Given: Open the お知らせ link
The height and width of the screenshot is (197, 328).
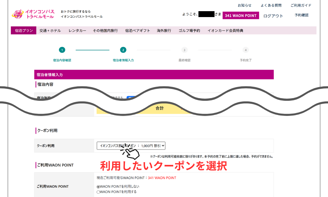Looking at the screenshot, I should point(244,6).
